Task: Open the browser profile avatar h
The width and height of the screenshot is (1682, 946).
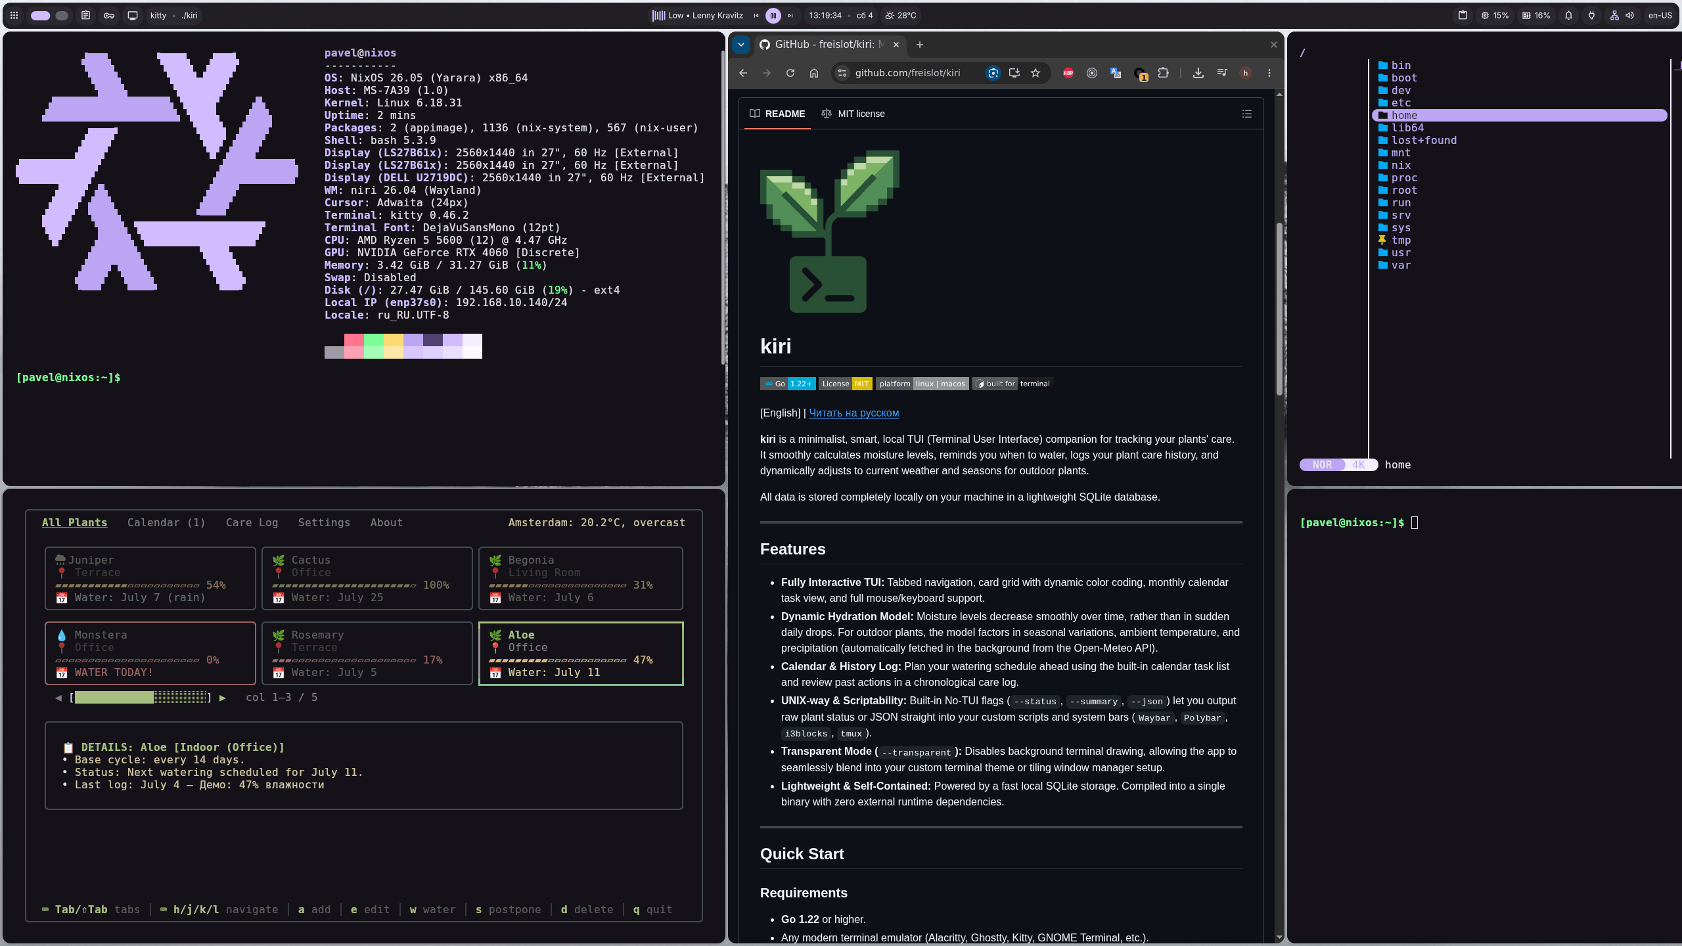Action: [1246, 73]
